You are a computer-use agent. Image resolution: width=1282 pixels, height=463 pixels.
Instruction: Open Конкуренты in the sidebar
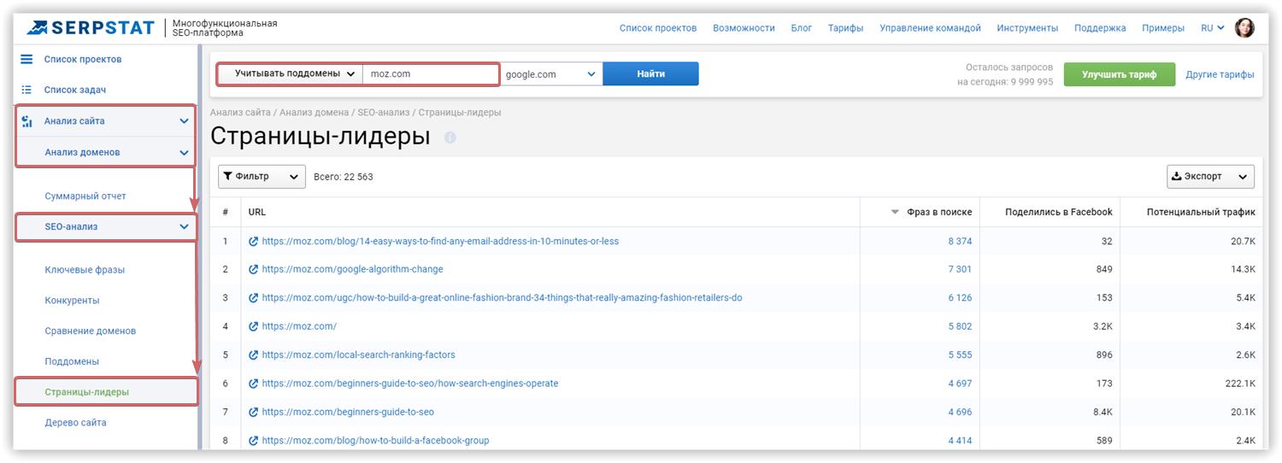tap(72, 301)
